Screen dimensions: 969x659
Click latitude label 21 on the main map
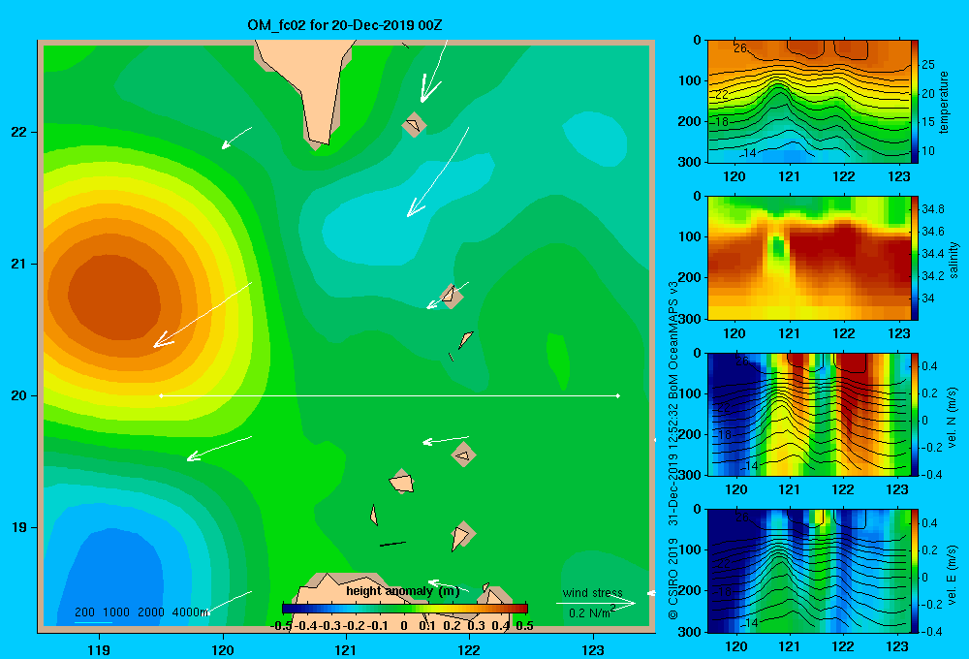click(19, 264)
